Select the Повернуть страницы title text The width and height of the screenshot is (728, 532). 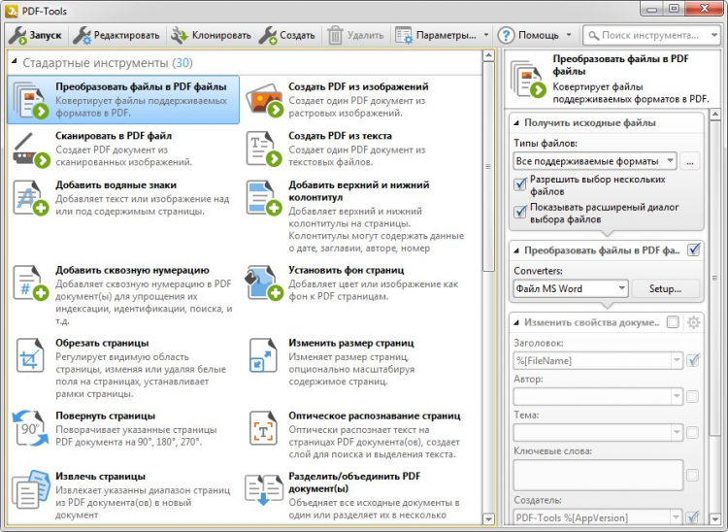point(106,416)
